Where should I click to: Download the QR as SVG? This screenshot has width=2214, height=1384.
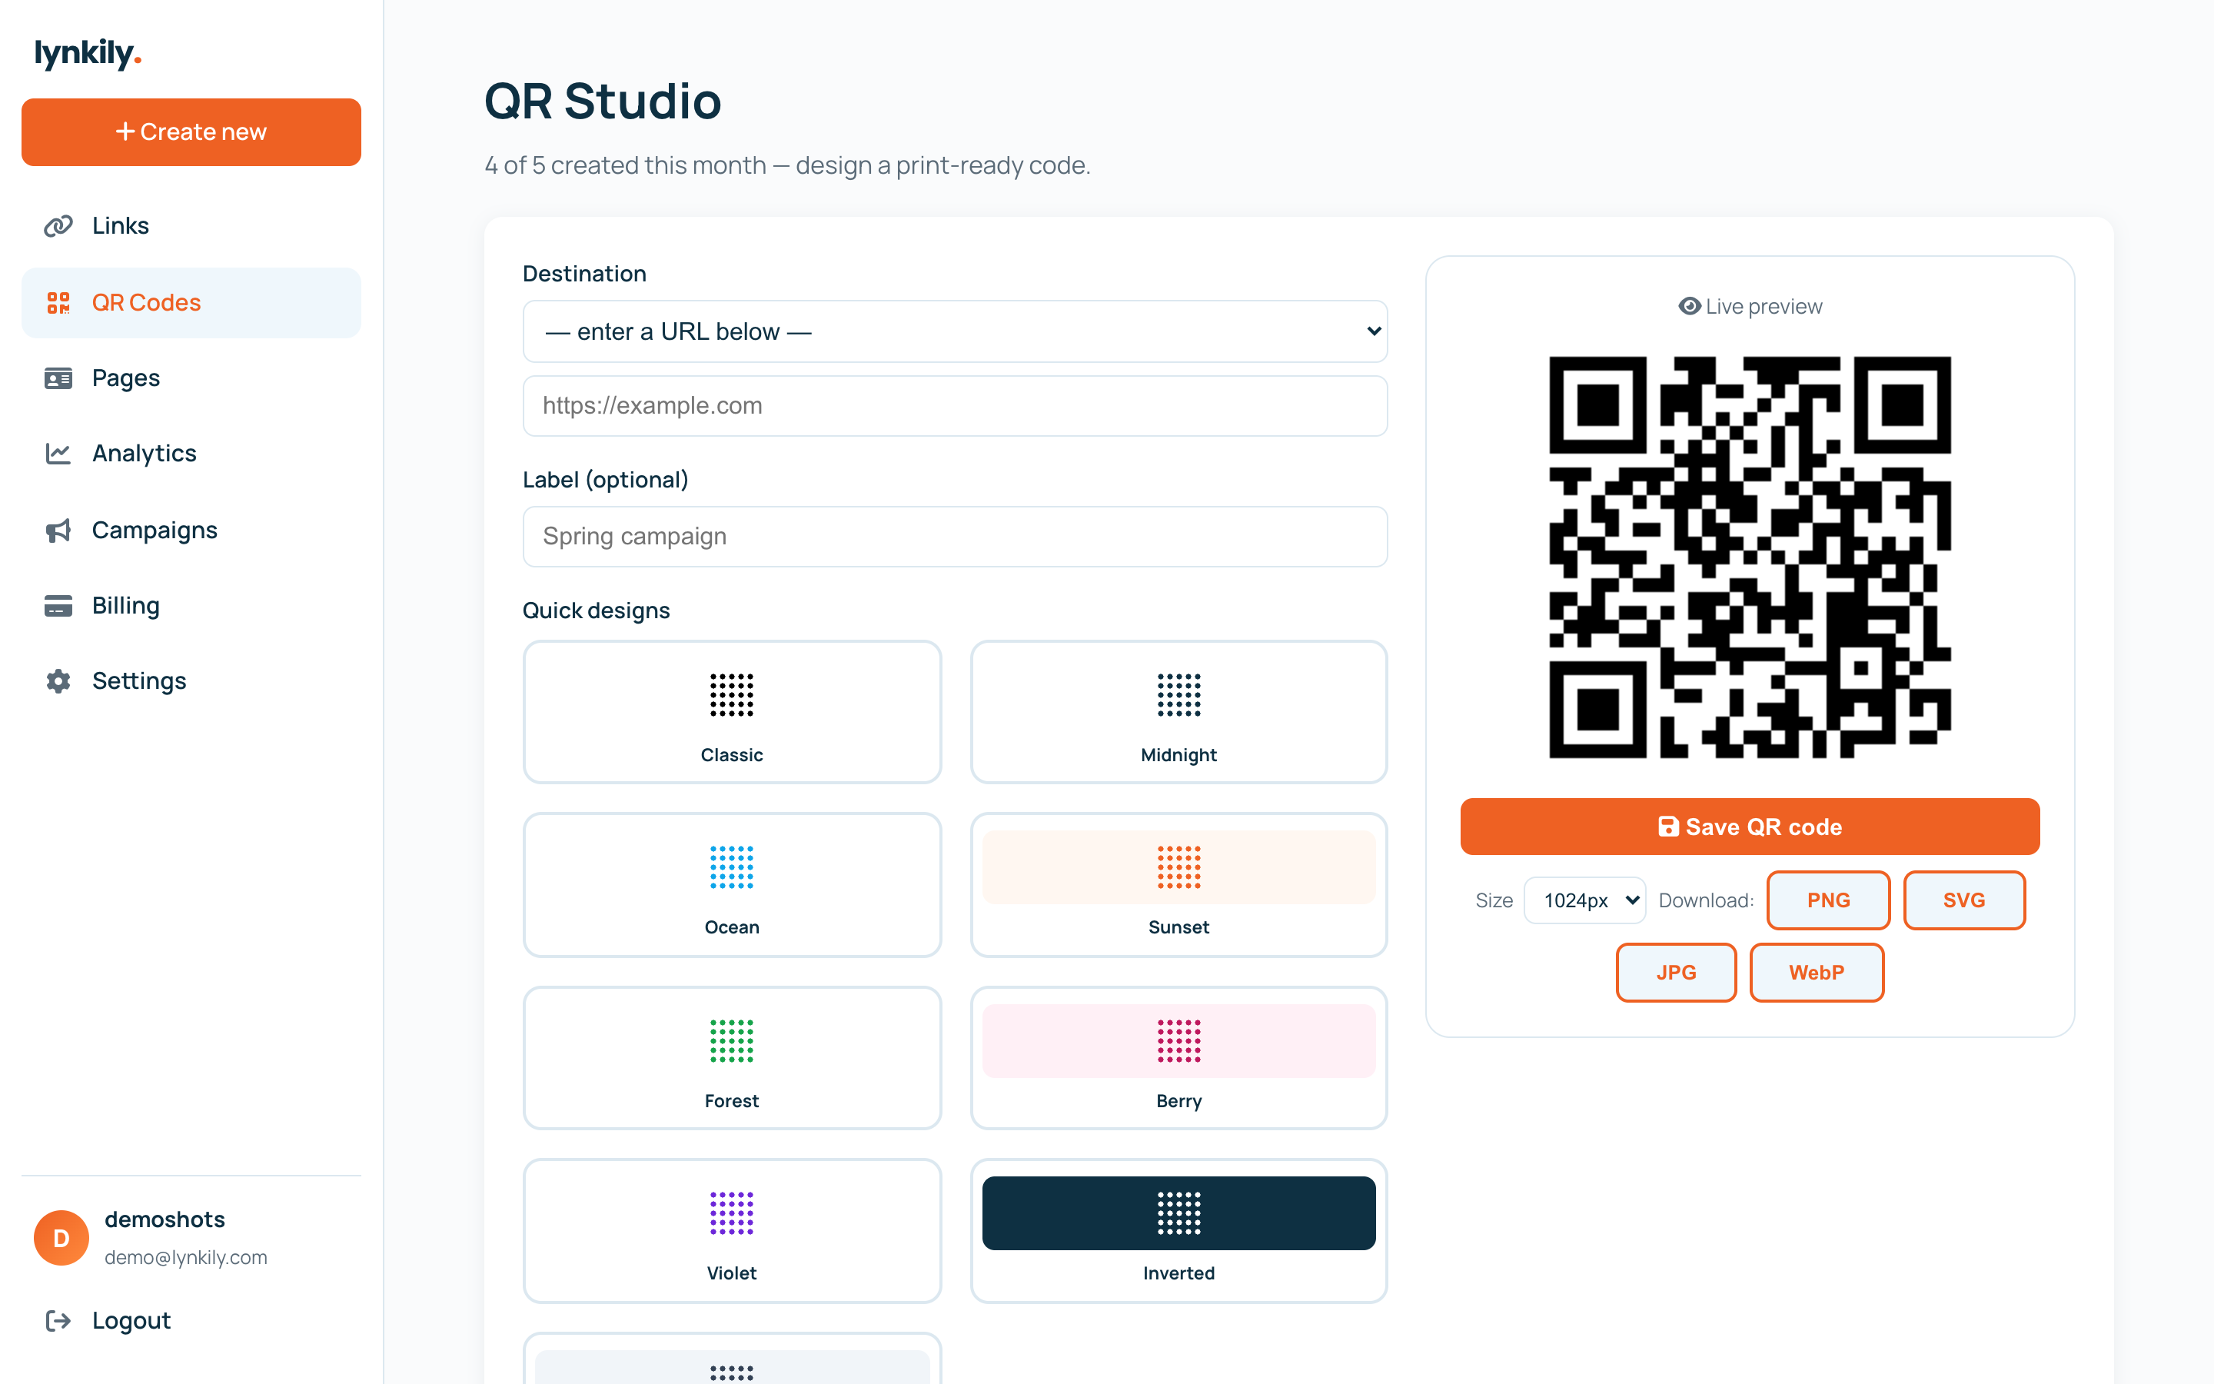(1963, 900)
